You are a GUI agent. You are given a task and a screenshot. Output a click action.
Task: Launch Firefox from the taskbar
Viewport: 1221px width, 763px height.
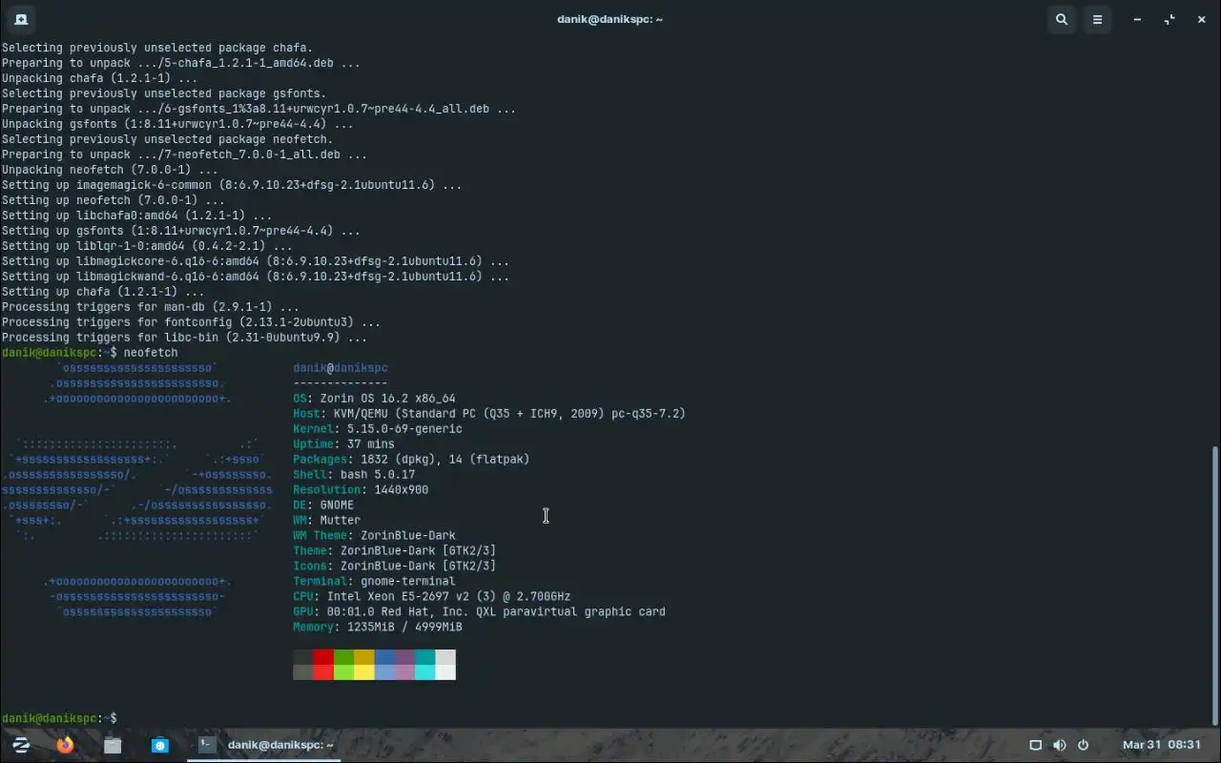(65, 745)
